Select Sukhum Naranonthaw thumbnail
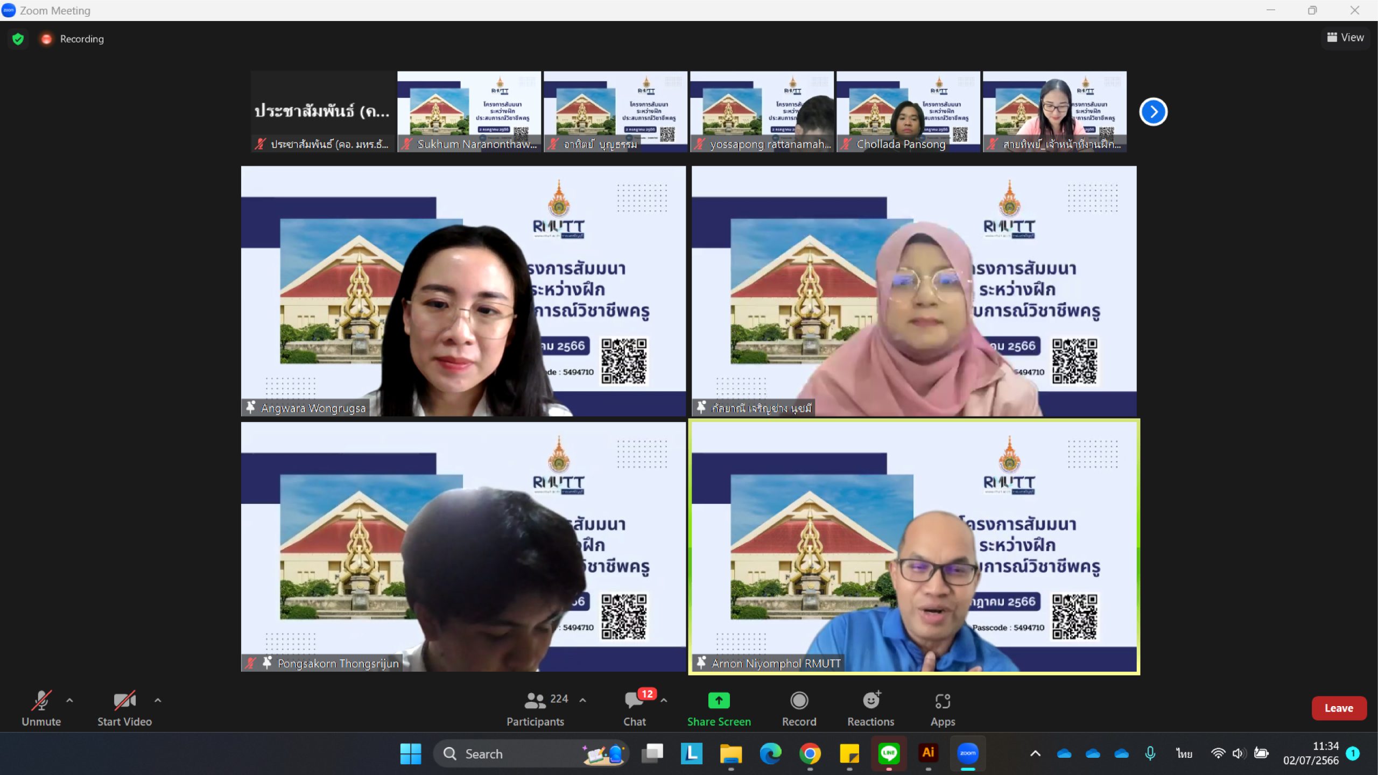Image resolution: width=1378 pixels, height=775 pixels. coord(469,111)
